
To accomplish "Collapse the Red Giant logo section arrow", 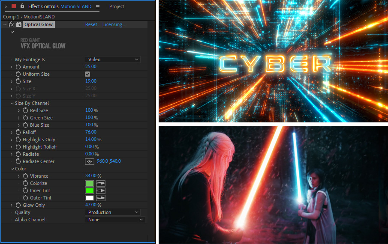I will tap(12, 32).
